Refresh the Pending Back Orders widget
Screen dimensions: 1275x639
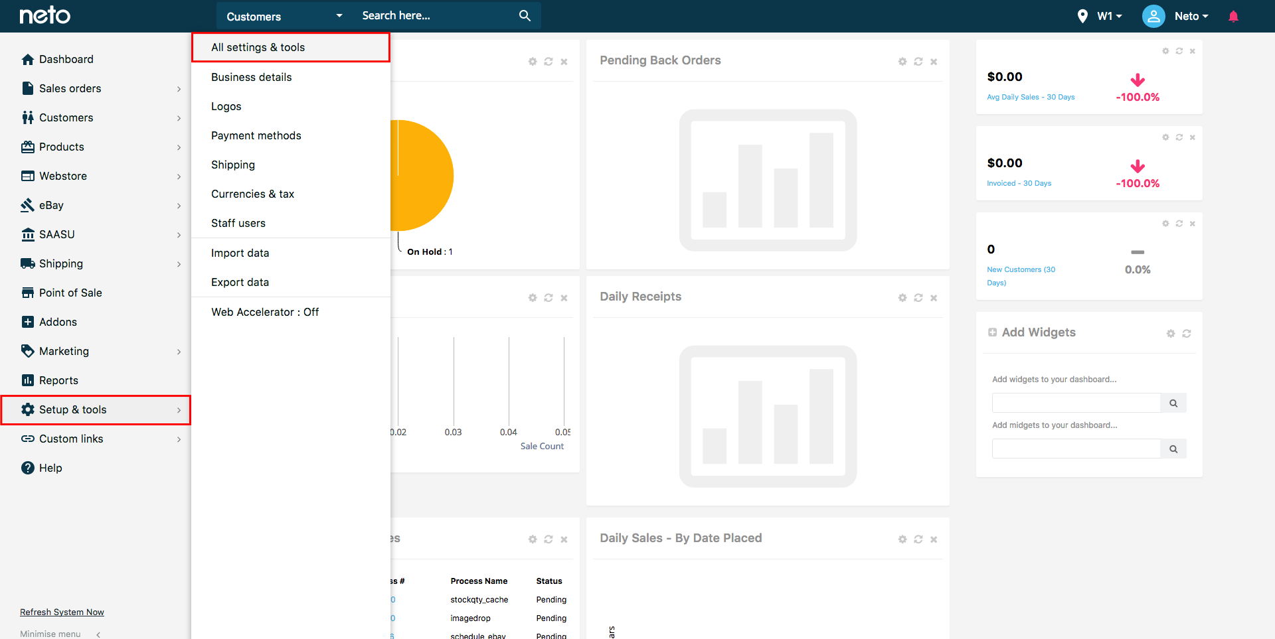918,62
